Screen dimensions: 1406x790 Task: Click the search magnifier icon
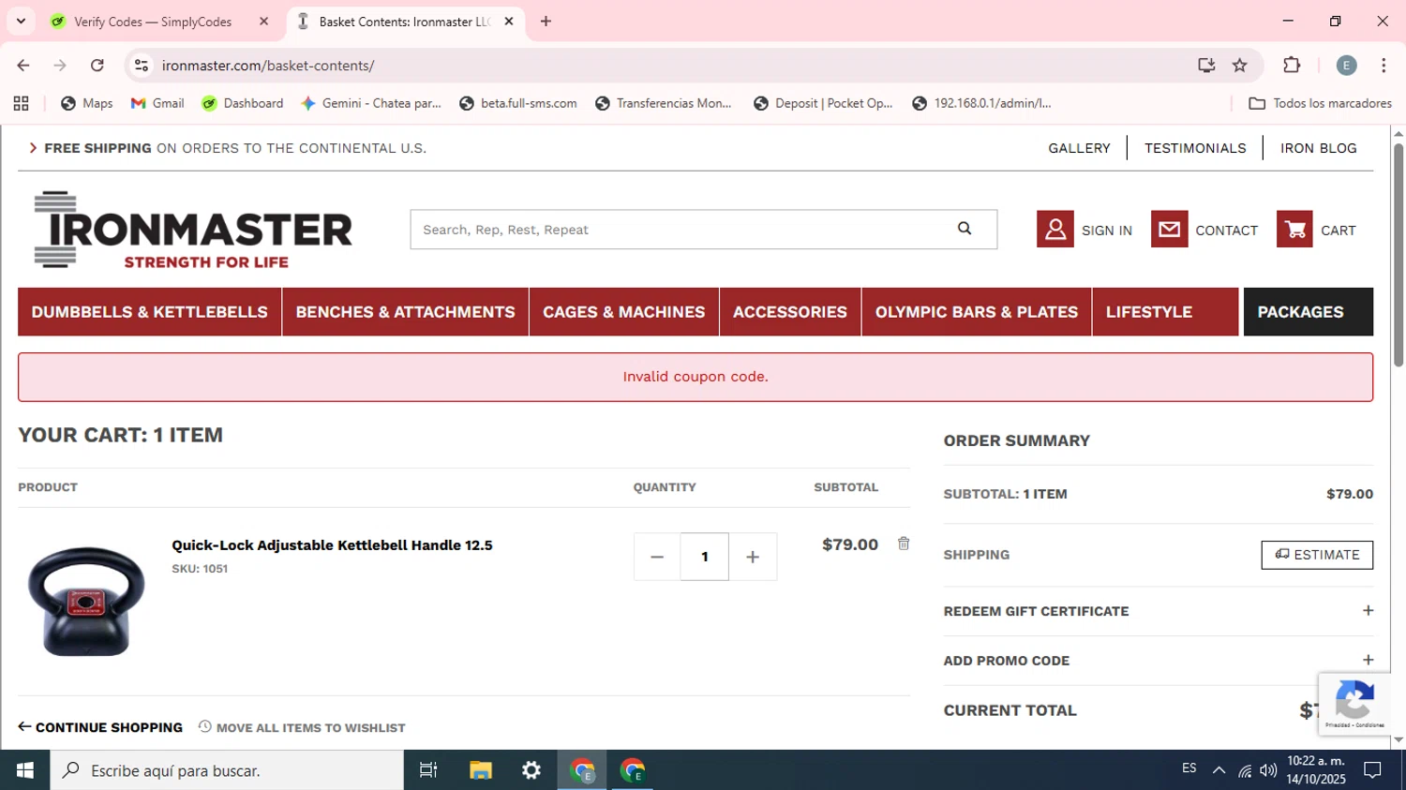[x=965, y=229]
